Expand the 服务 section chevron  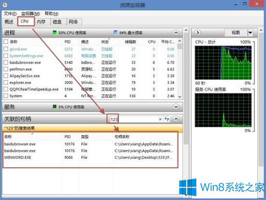click(176, 107)
